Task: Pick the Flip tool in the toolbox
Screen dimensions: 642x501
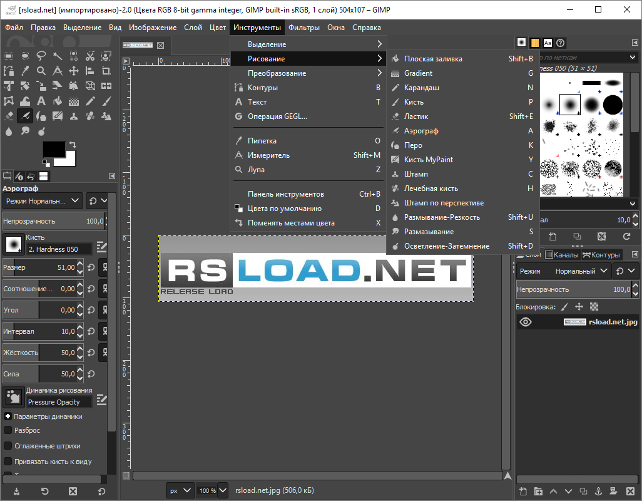Action: click(x=106, y=86)
